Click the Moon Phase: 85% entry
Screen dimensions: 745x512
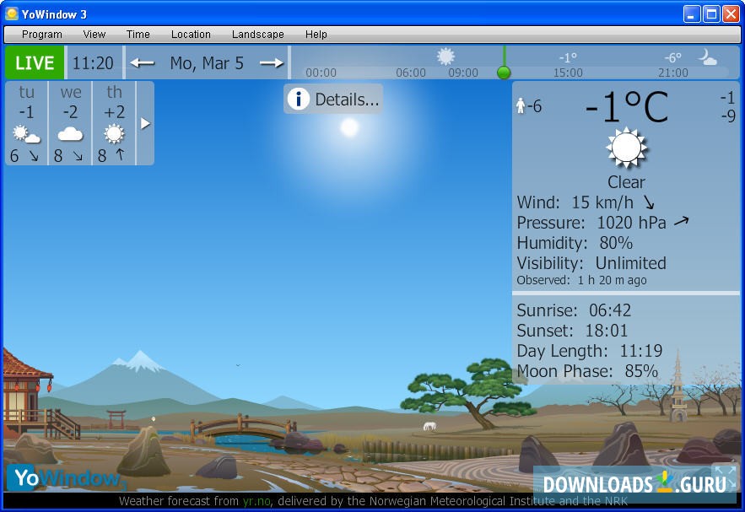587,371
